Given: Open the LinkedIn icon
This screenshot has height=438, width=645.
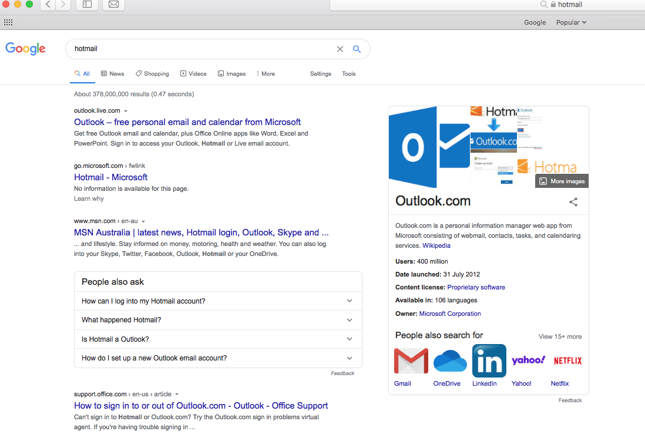Looking at the screenshot, I should [489, 360].
